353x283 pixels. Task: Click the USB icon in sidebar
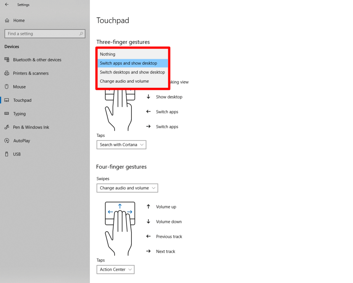click(7, 154)
